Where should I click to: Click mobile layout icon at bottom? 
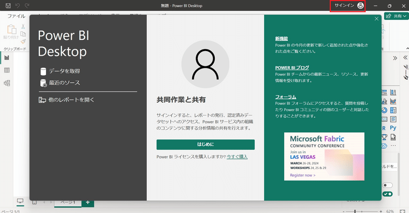pyautogui.click(x=34, y=202)
